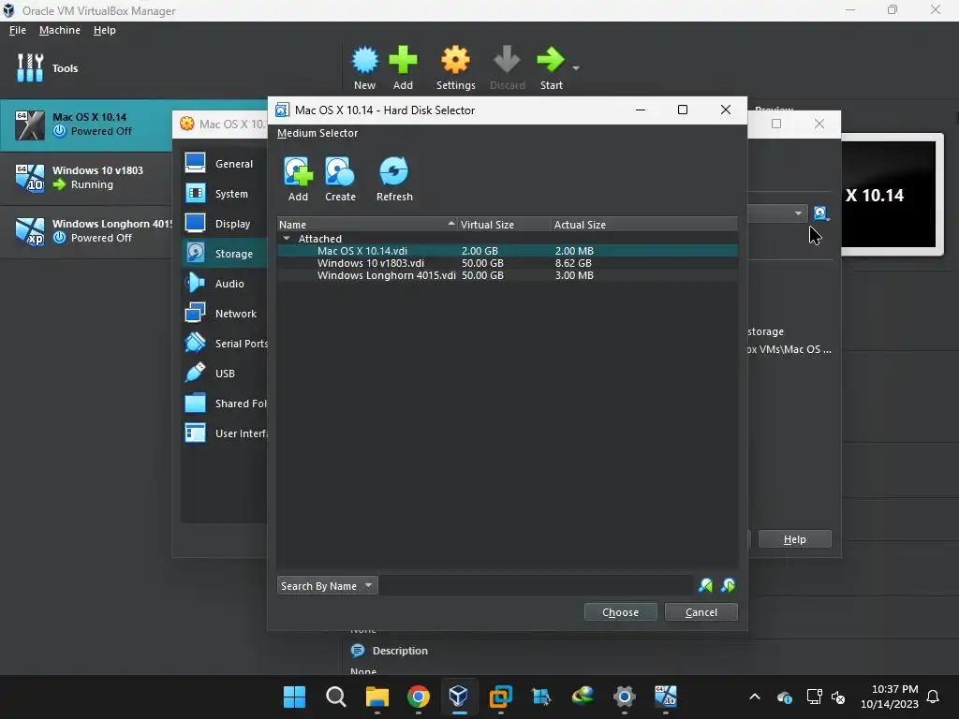Viewport: 959px width, 719px height.
Task: Click the Choose button
Action: (x=620, y=612)
